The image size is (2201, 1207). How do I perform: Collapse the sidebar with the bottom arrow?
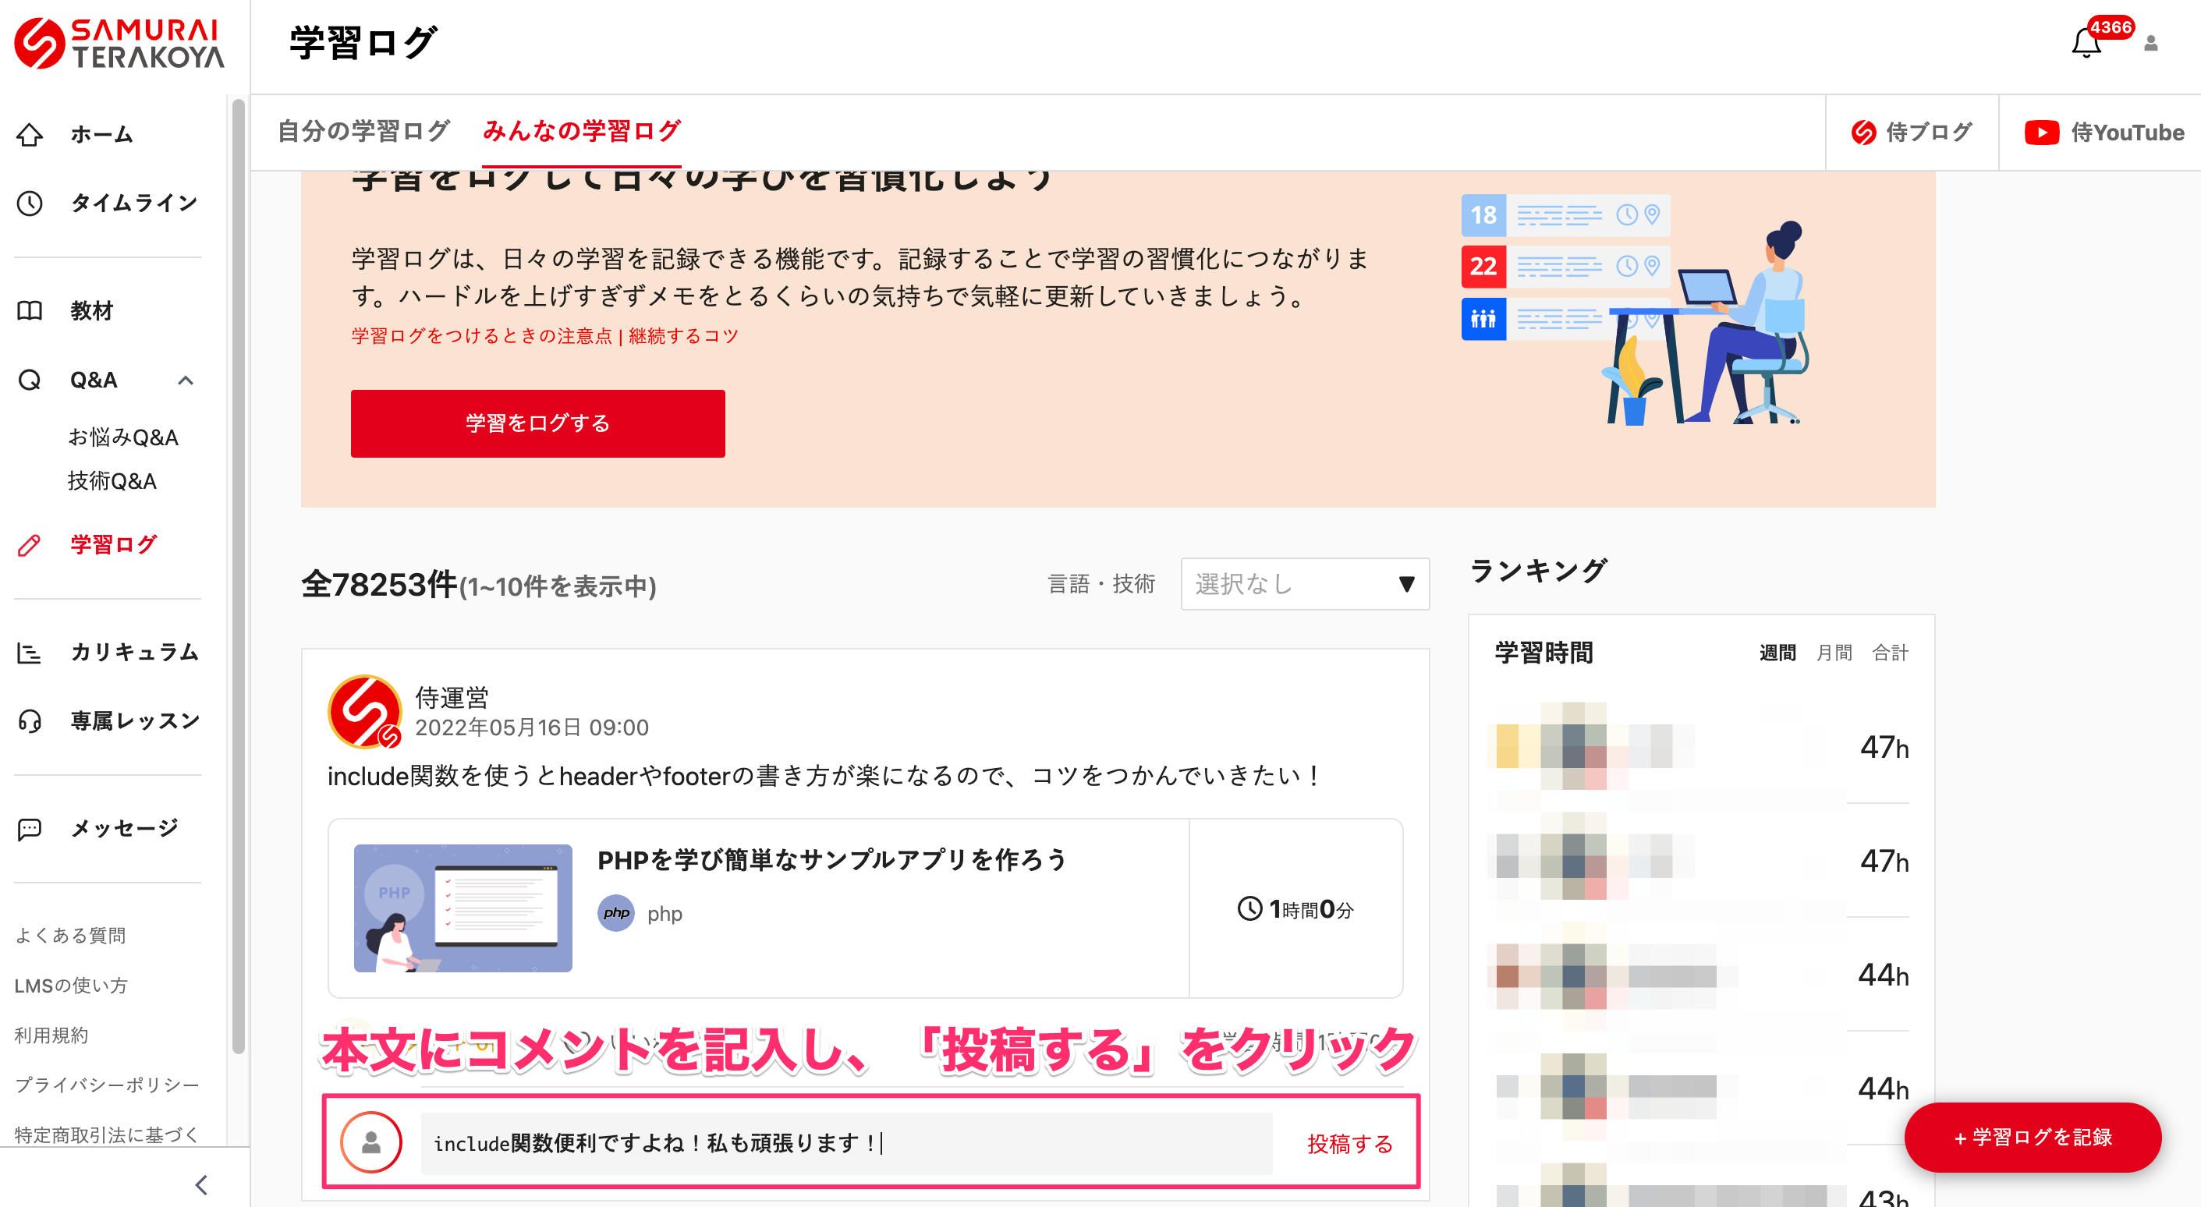pos(202,1185)
